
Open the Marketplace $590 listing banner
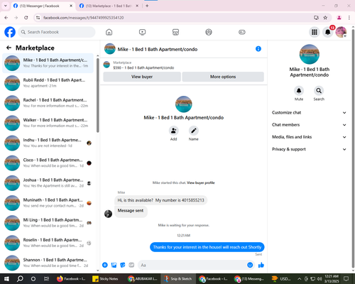[x=183, y=65]
